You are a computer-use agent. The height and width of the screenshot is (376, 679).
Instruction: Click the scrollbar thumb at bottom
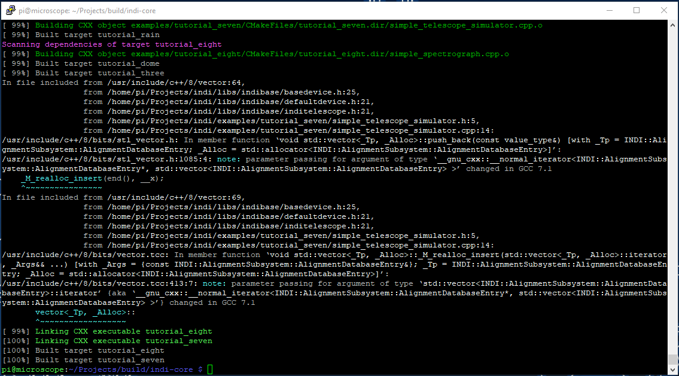[672, 359]
